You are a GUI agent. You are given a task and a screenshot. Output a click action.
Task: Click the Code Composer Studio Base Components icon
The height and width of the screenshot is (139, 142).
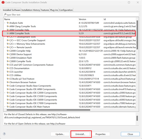pos(8,86)
